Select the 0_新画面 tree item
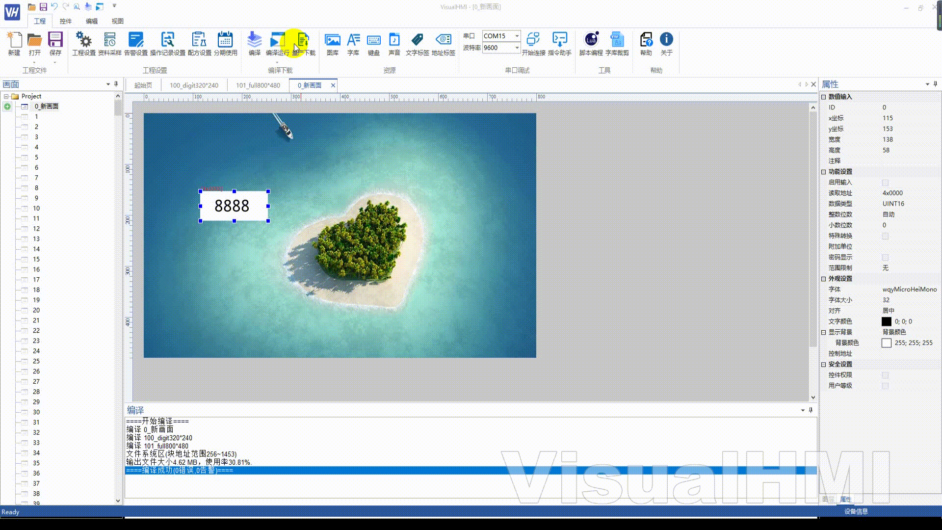This screenshot has height=530, width=942. coord(47,106)
